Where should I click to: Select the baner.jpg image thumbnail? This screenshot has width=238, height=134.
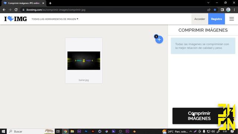[84, 61]
